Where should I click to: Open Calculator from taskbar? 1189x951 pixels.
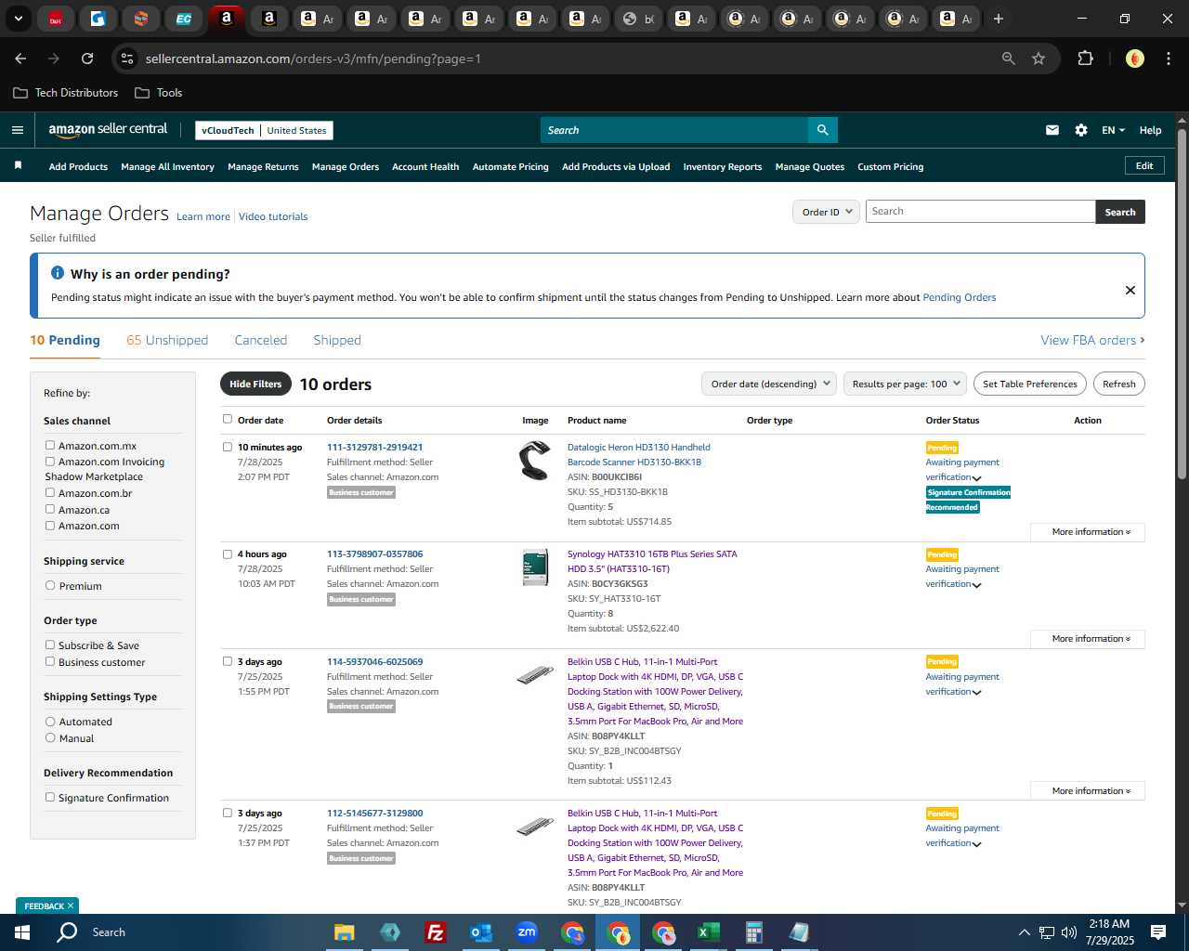753,932
